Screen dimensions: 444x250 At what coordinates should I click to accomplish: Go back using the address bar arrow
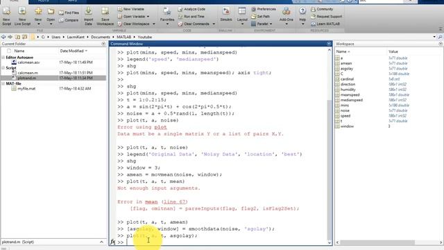click(3, 37)
